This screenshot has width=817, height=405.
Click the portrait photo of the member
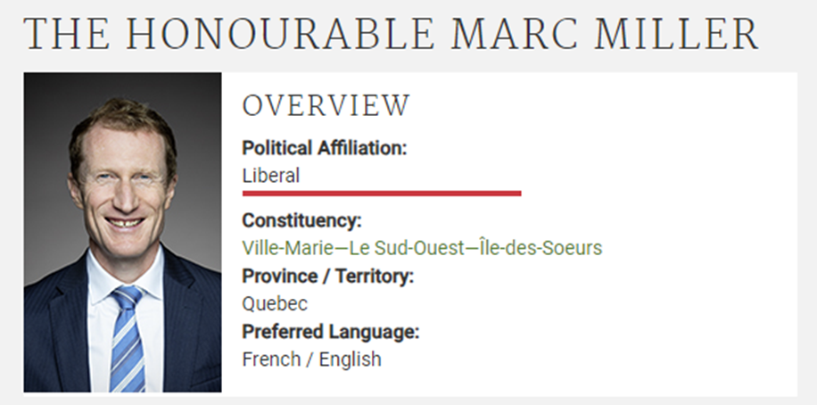[122, 232]
